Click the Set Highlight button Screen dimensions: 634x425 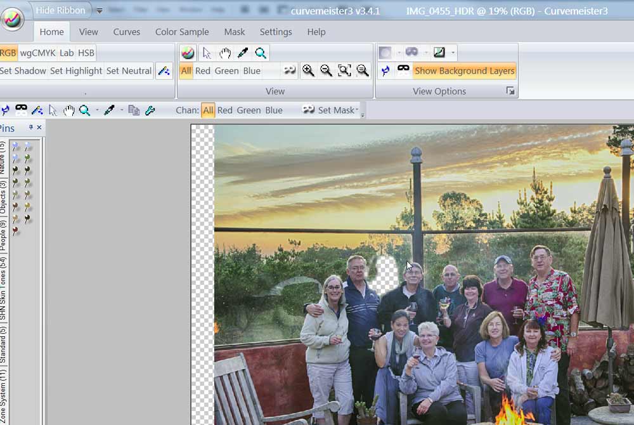(75, 70)
